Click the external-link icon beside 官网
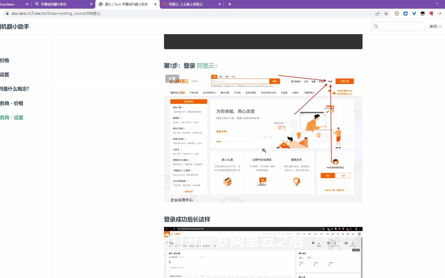 [440, 27]
